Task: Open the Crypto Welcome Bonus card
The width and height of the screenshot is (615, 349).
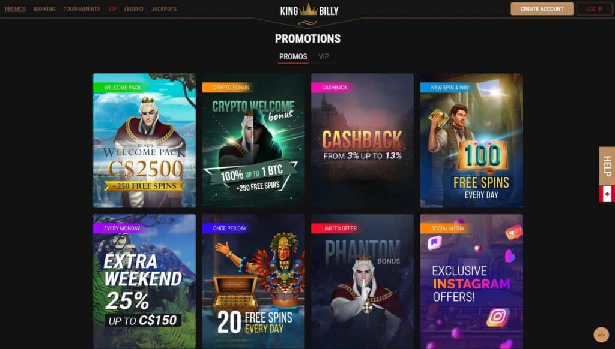Action: [x=253, y=140]
